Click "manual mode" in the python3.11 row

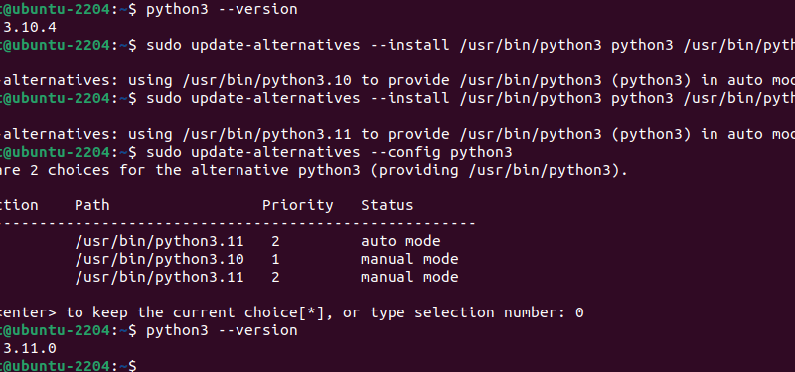pos(409,277)
